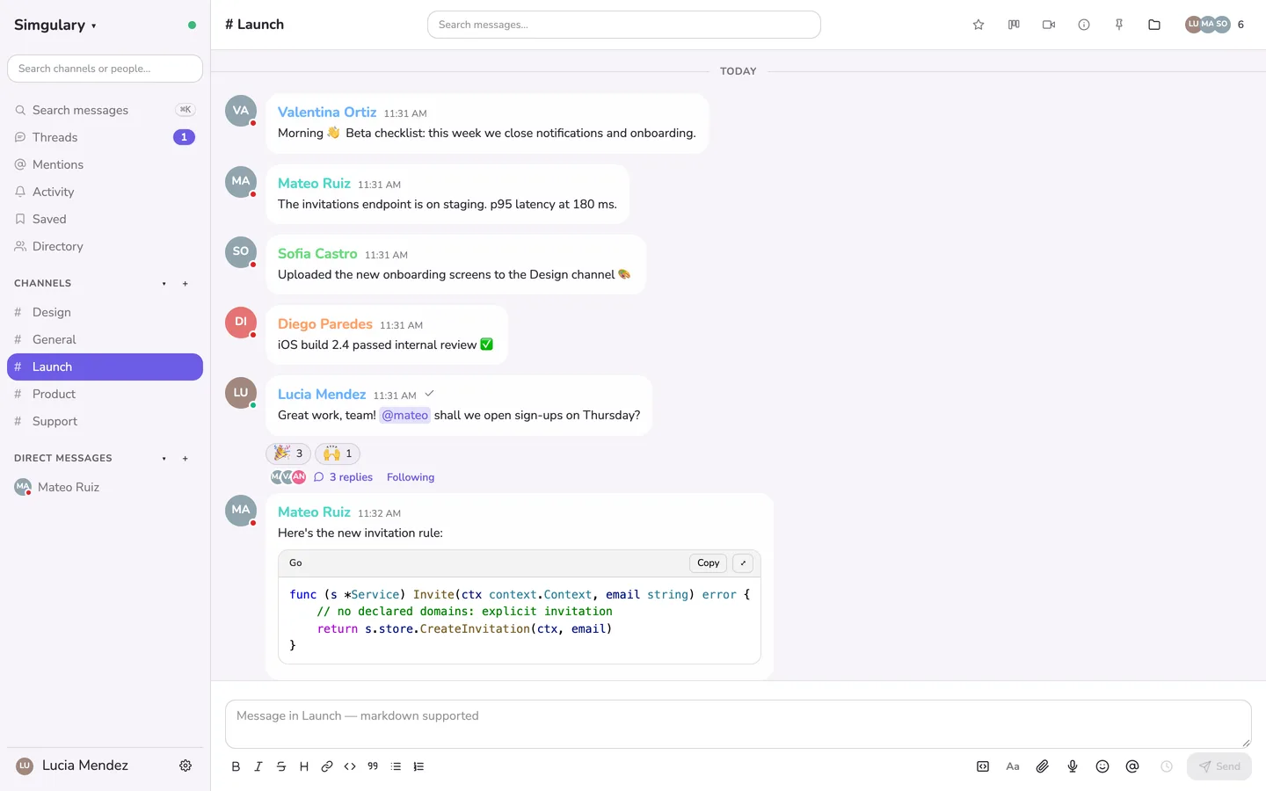
Task: Insert a code block snippet
Action: pos(983,766)
